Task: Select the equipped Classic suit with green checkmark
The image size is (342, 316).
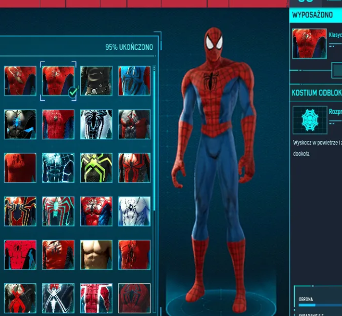Action: click(58, 81)
